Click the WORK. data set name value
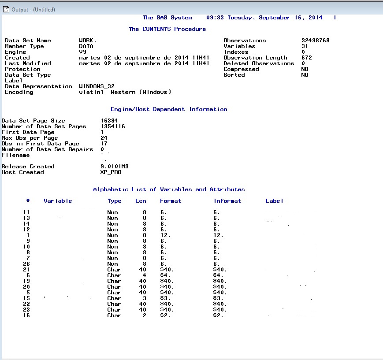The image size is (383, 360). 87,41
